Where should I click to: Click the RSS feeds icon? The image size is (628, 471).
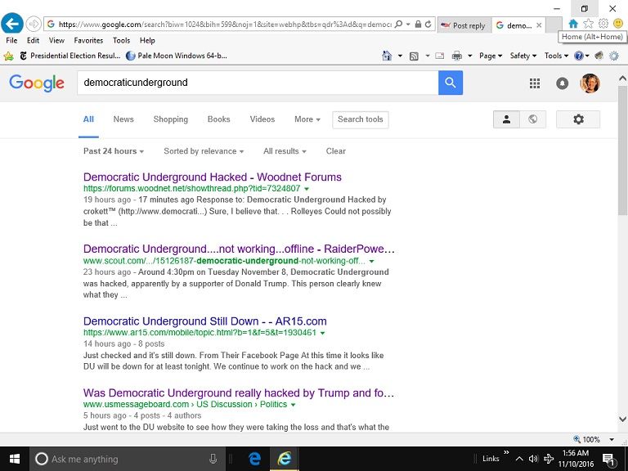414,56
